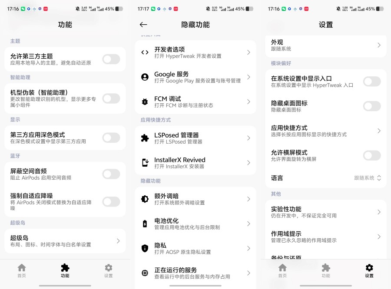391x289 pixels.
Task: Switch to 首页 tab label in 设置 screen
Action: tap(282, 276)
